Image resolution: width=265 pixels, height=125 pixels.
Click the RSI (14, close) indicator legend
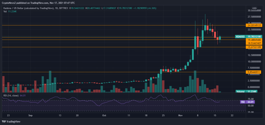(x=14, y=96)
